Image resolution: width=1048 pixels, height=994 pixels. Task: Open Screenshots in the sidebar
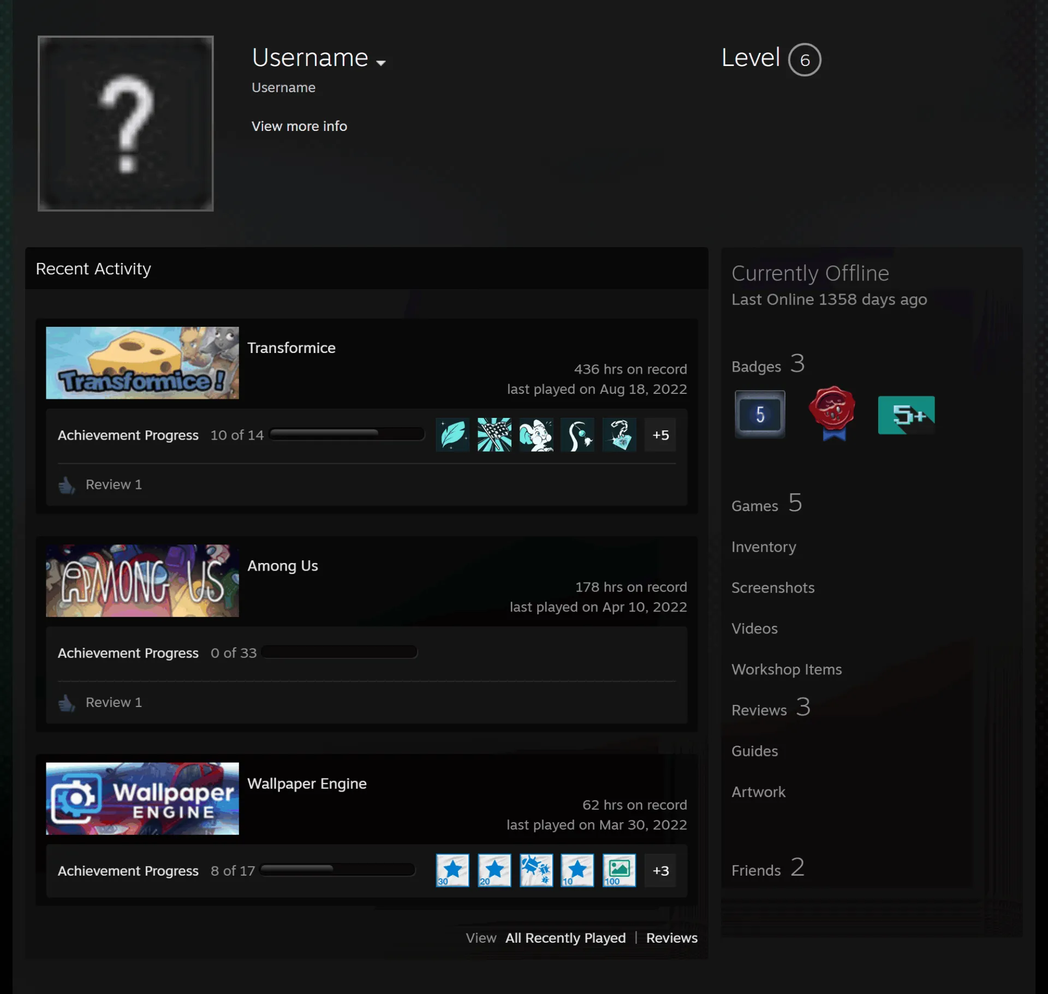pos(773,588)
